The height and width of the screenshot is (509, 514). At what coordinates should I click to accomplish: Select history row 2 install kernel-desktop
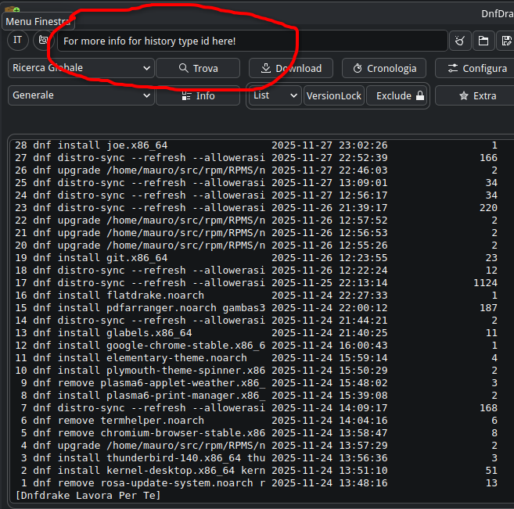[256, 471]
